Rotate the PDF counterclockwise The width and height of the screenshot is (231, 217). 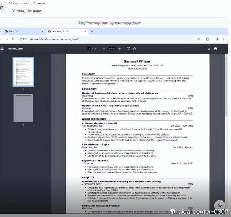(x=134, y=49)
